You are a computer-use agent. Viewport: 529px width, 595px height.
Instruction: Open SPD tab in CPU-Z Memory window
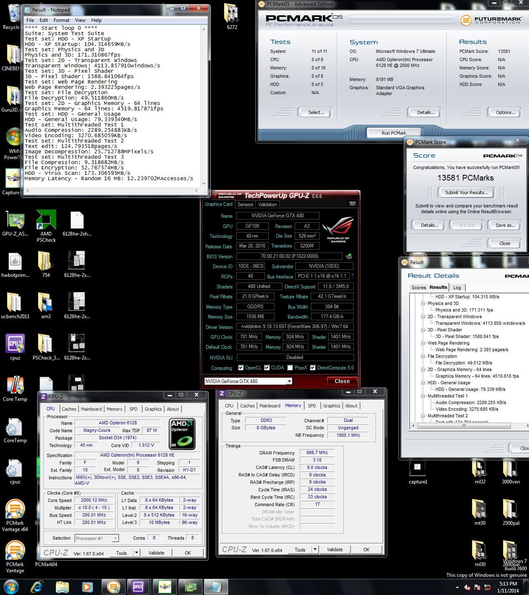[312, 406]
